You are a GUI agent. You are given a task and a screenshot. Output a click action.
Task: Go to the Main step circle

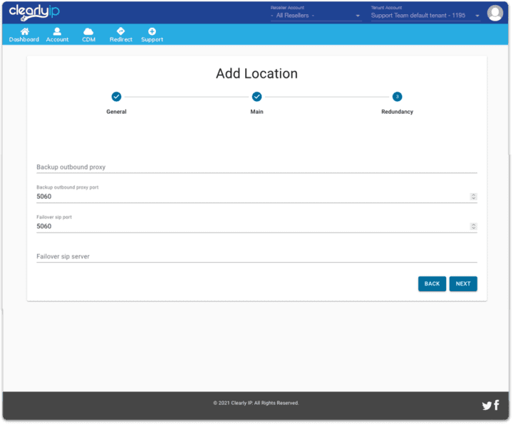tap(256, 97)
